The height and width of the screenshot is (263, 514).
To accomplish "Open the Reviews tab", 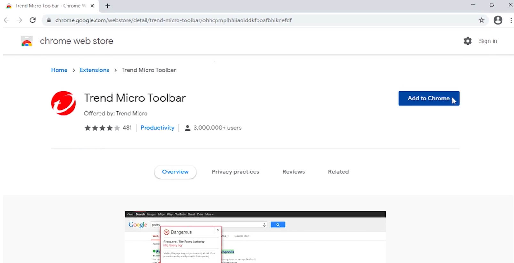I will pyautogui.click(x=294, y=172).
